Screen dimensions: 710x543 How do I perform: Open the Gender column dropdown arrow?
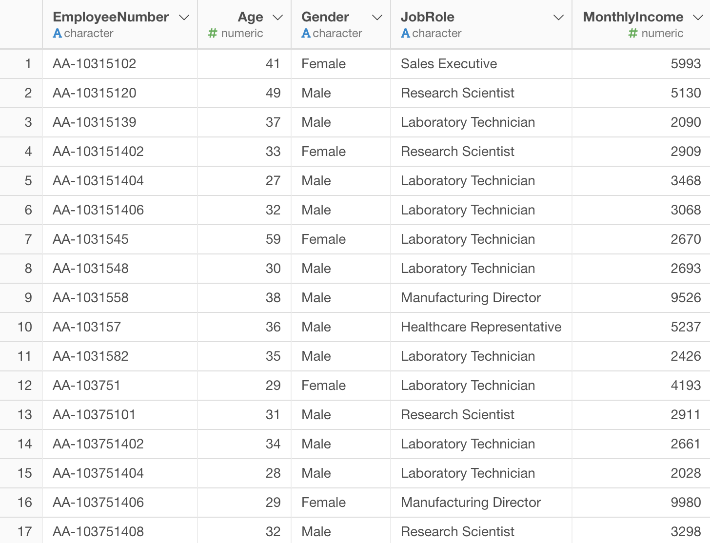point(377,18)
